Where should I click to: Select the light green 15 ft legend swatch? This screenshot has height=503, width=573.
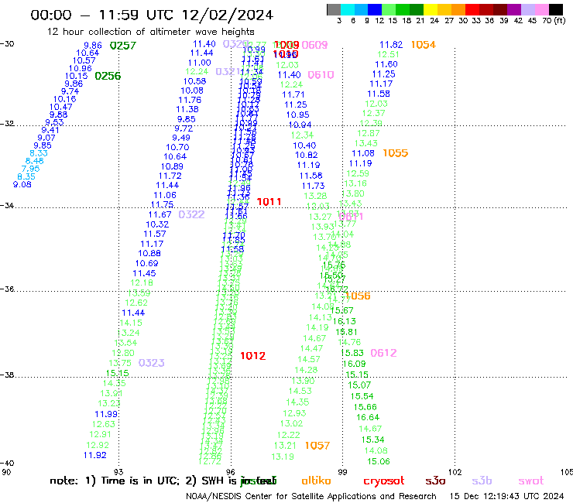click(x=389, y=9)
